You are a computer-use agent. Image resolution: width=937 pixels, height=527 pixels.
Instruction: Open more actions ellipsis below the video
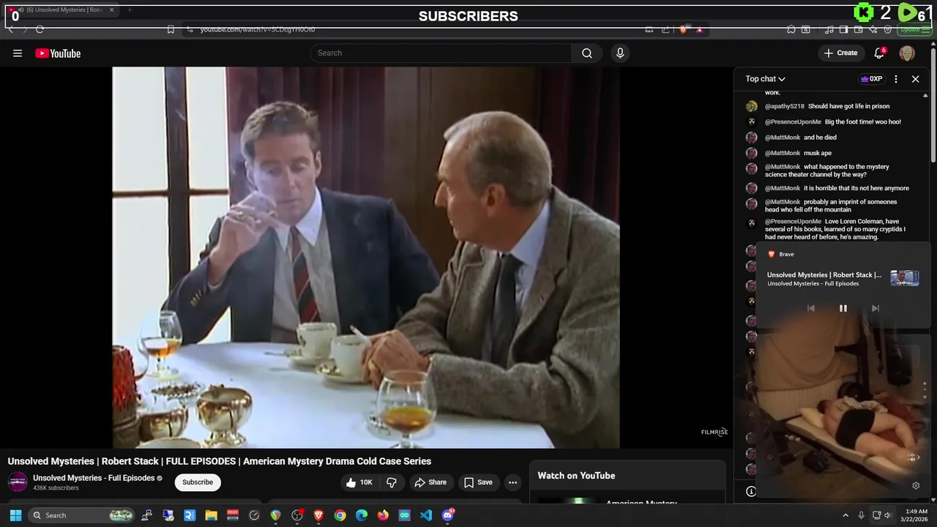pos(512,482)
